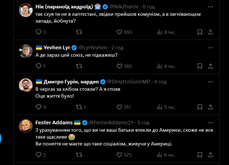Open the '6 год' timestamp on NikZharov's tweet
This screenshot has height=165, width=229.
149,7
